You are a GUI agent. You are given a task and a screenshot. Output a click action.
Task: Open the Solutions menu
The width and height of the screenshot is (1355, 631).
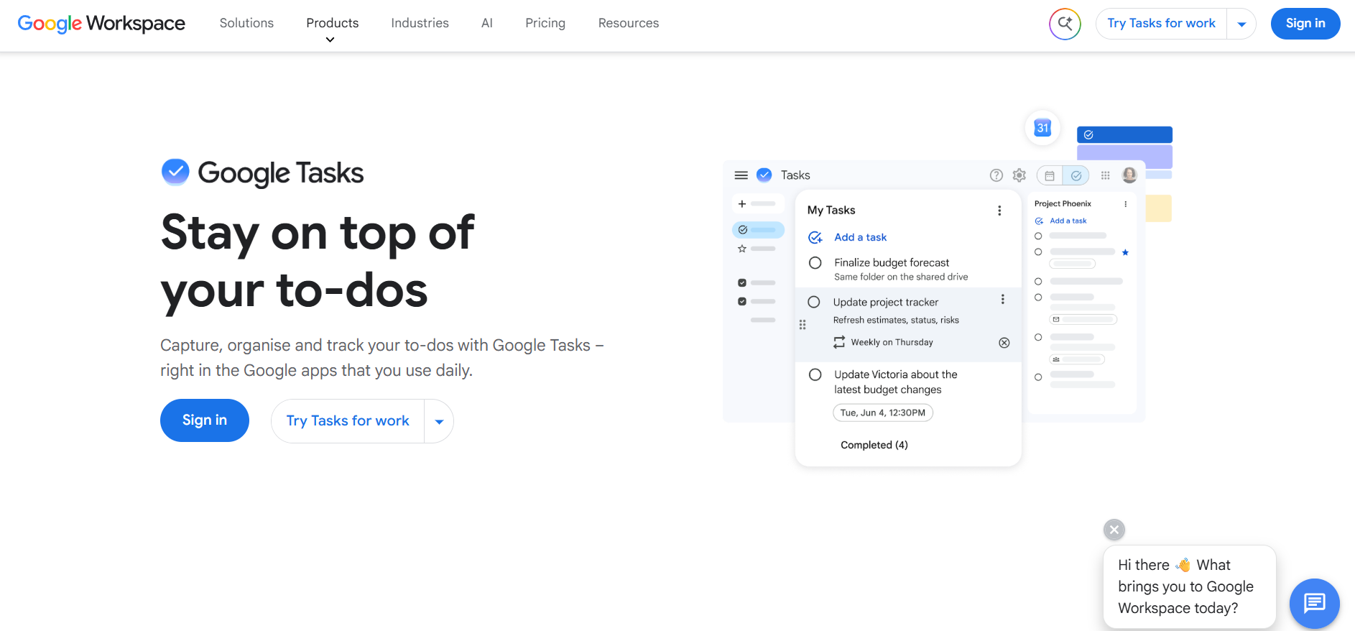coord(246,23)
